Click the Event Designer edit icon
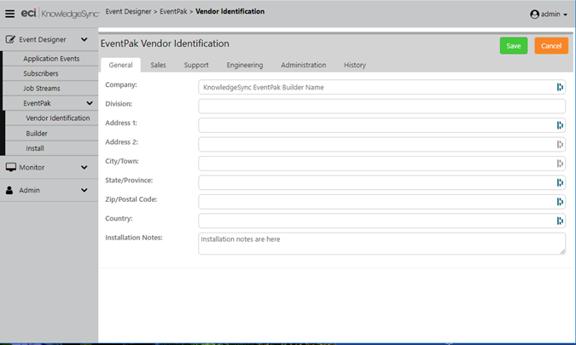This screenshot has height=345, width=576. [10, 39]
